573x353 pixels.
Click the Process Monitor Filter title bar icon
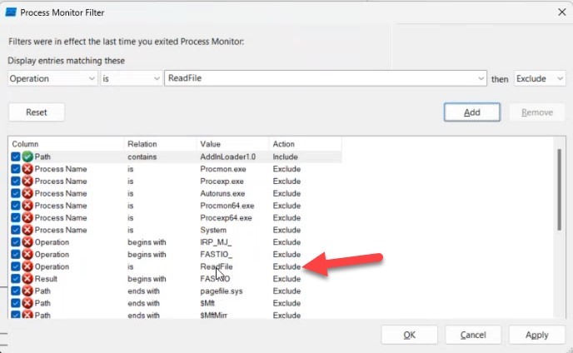[12, 12]
